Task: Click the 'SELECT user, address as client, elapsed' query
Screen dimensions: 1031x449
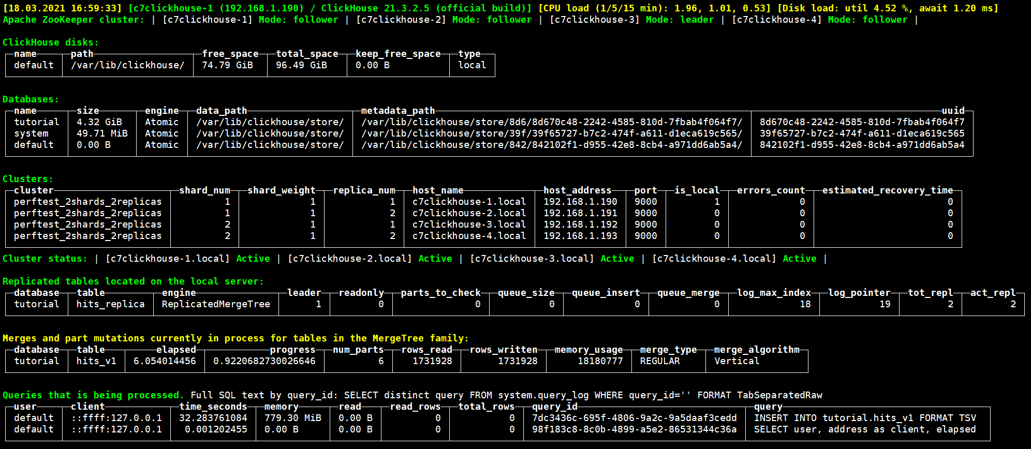Action: point(865,429)
